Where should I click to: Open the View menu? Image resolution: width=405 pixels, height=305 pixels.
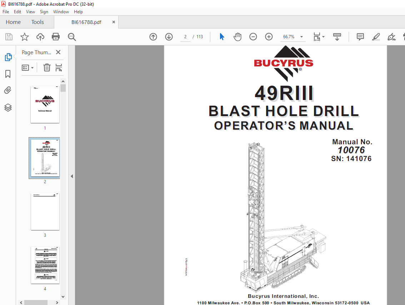pyautogui.click(x=30, y=12)
